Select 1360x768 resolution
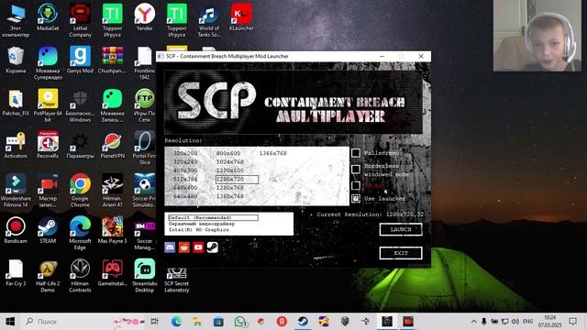This screenshot has width=587, height=330. pos(230,196)
